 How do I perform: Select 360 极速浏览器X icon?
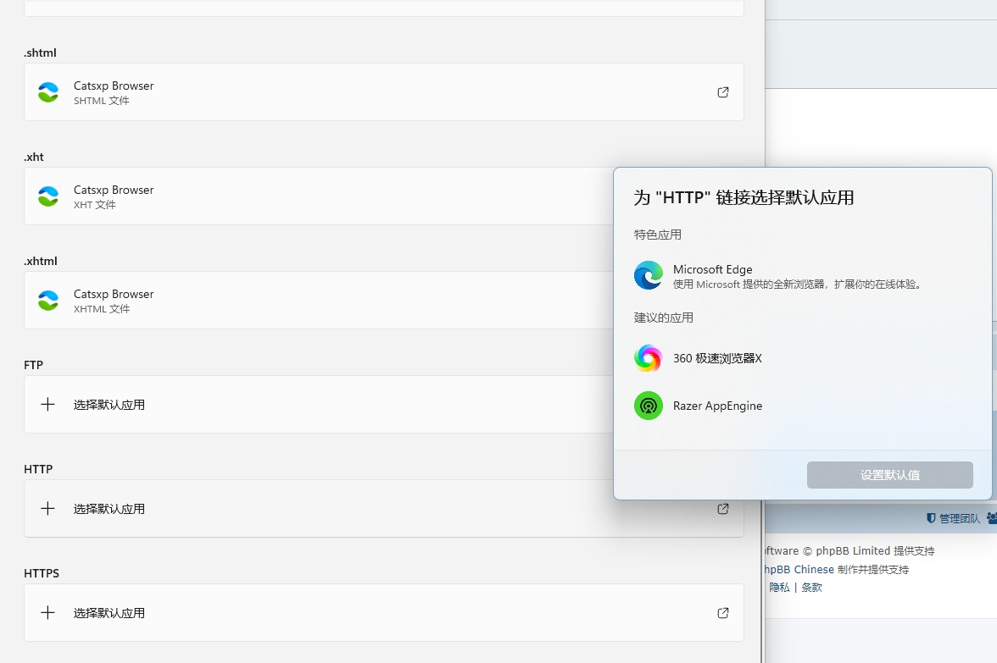(649, 358)
